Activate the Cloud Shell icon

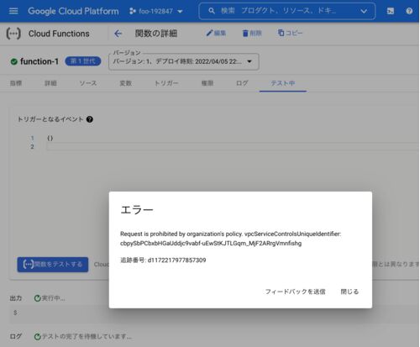[x=391, y=11]
